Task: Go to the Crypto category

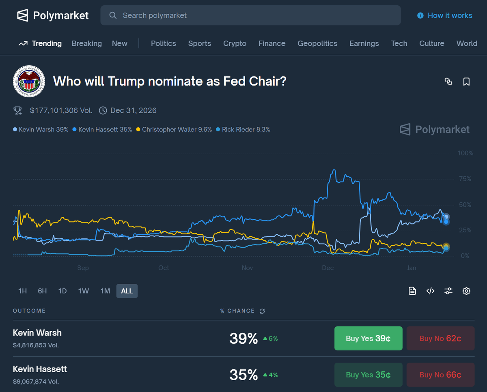Action: (x=235, y=43)
